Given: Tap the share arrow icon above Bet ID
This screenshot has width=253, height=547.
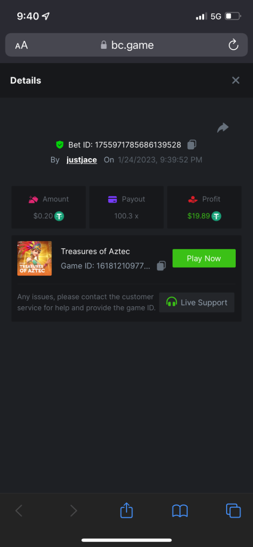Looking at the screenshot, I should click(x=222, y=128).
